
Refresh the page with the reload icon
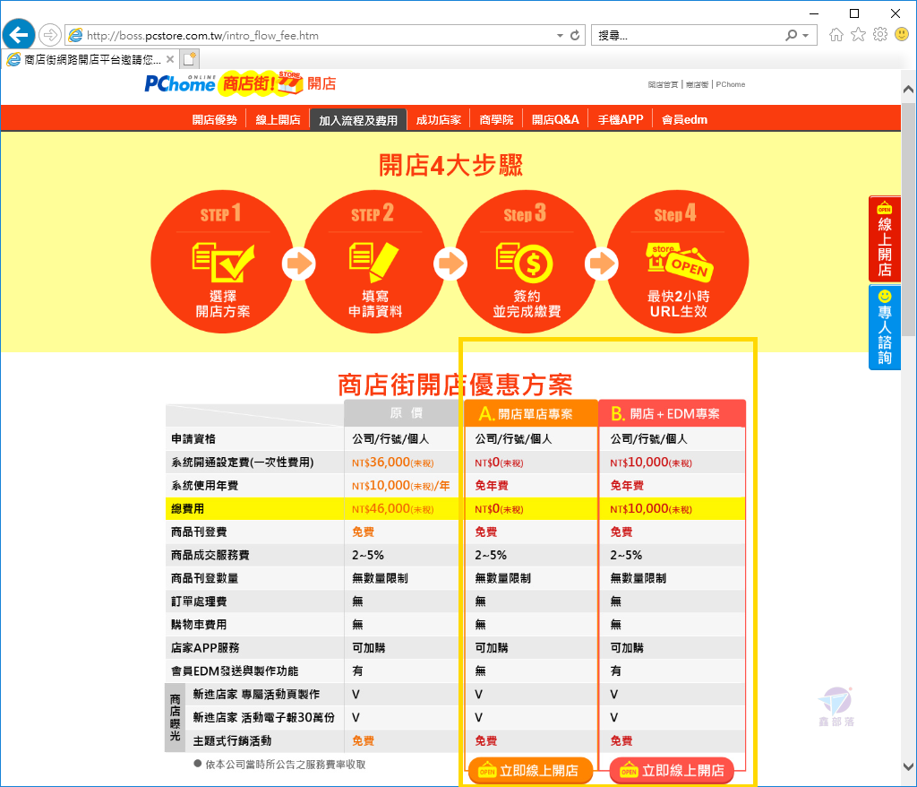575,35
